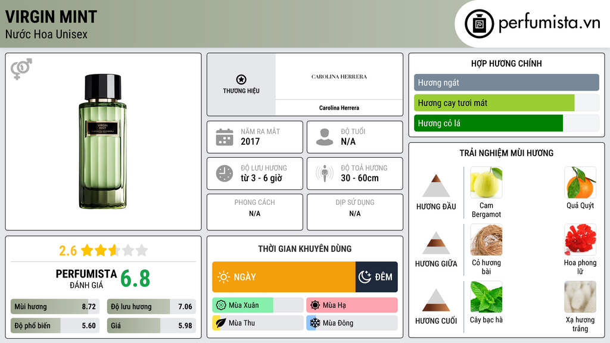Viewport: 610px width, 343px height.
Task: Click the Hương Đầu pyramid icon
Action: [436, 186]
